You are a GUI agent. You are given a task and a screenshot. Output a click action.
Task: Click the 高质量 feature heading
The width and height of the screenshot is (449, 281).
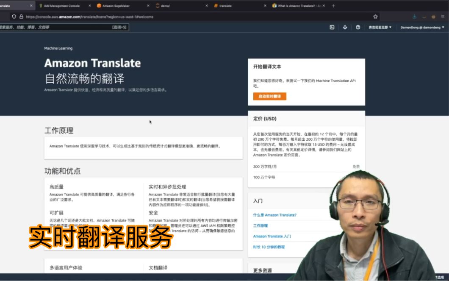pyautogui.click(x=56, y=187)
